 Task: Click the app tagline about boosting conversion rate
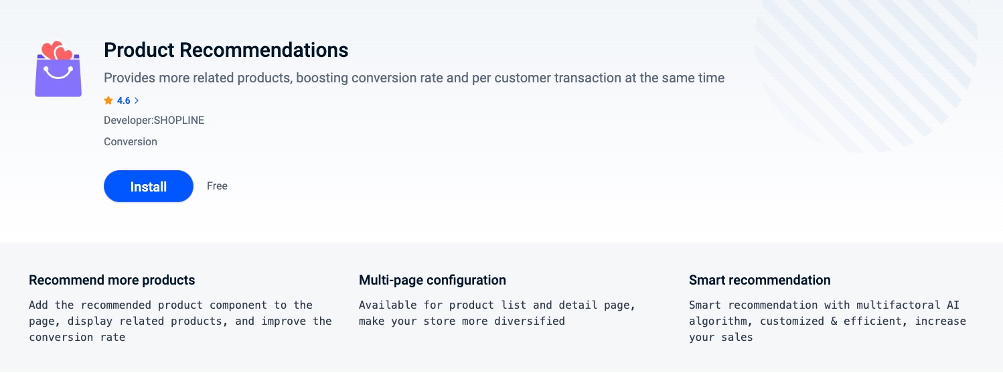pos(414,78)
